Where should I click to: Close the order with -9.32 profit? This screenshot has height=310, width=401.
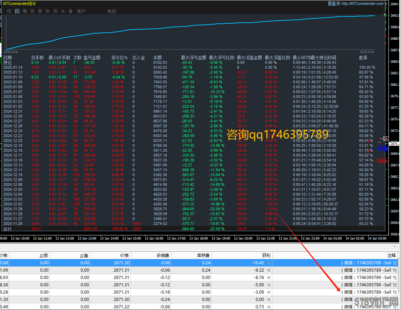click(268, 270)
